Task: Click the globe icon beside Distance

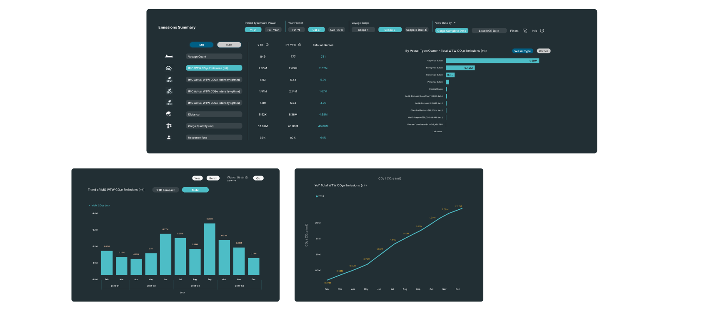Action: (x=169, y=114)
